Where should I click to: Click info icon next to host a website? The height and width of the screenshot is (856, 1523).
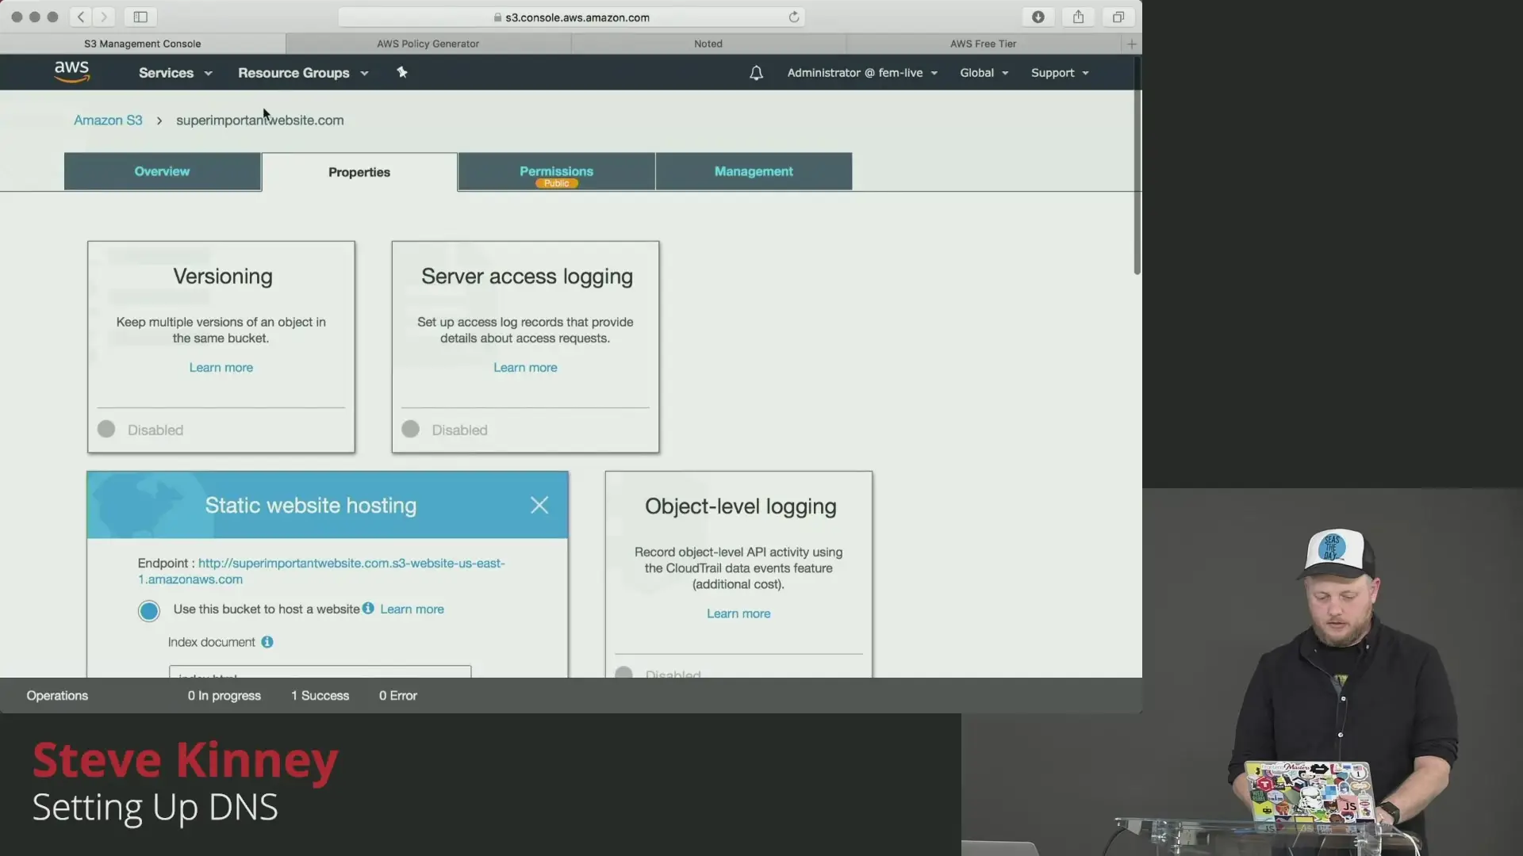click(368, 608)
